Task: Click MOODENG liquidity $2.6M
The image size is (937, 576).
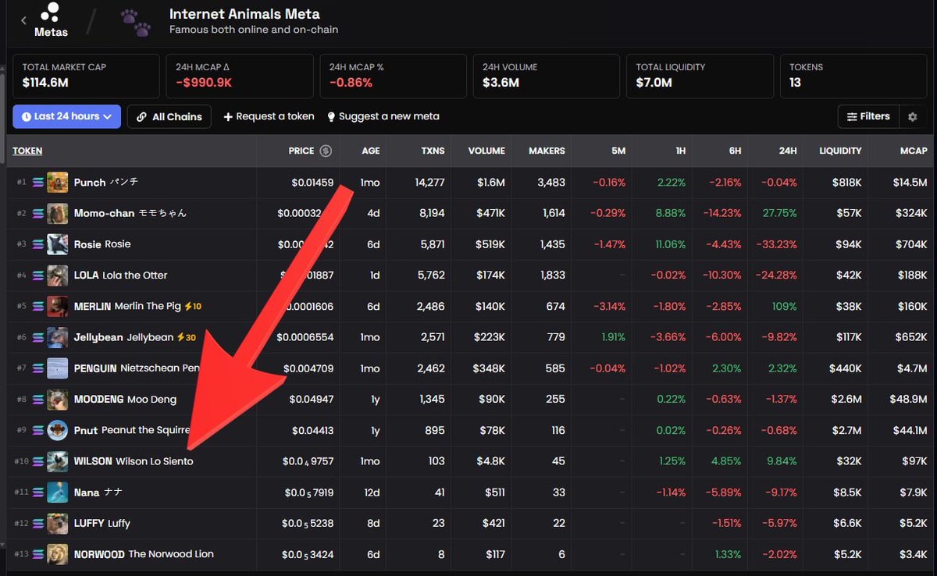Action: coord(846,399)
